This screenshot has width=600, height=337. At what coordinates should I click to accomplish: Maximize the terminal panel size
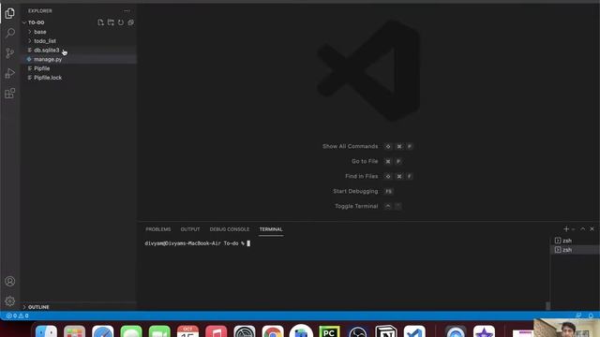pos(583,228)
